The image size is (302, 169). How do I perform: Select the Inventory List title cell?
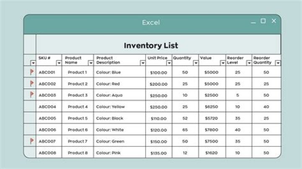tap(151, 45)
